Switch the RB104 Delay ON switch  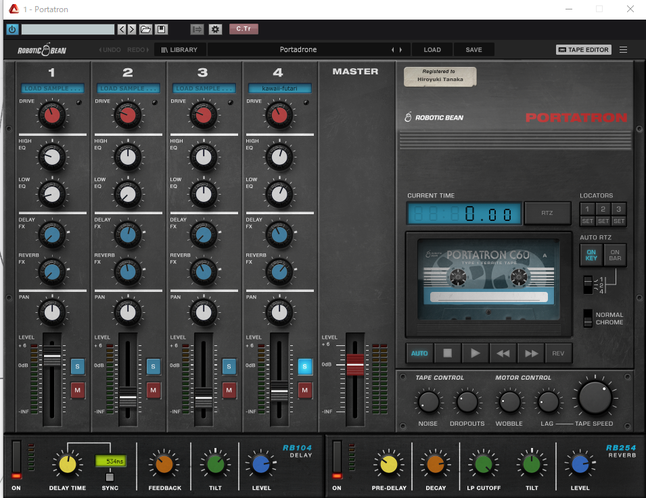coord(16,459)
